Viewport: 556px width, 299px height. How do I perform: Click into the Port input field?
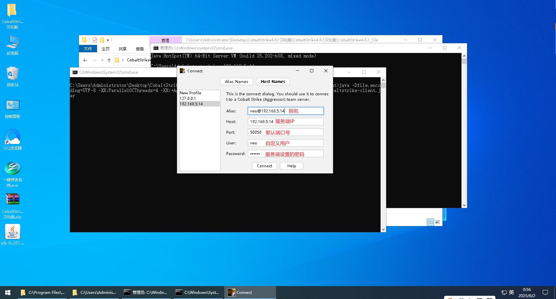tap(285, 132)
